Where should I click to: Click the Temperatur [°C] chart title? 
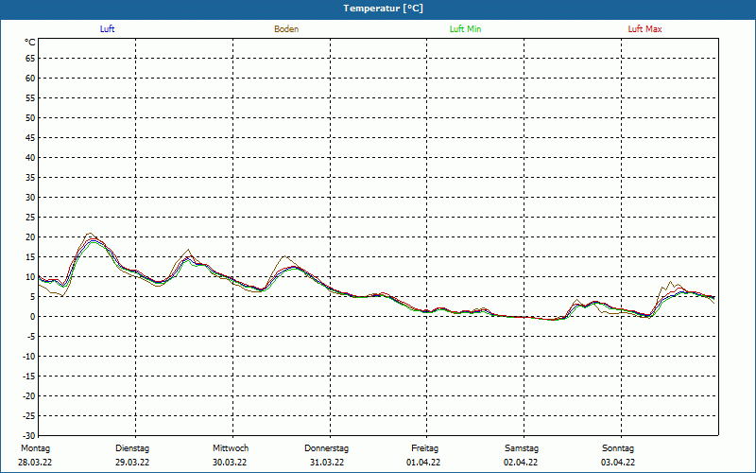tap(384, 9)
